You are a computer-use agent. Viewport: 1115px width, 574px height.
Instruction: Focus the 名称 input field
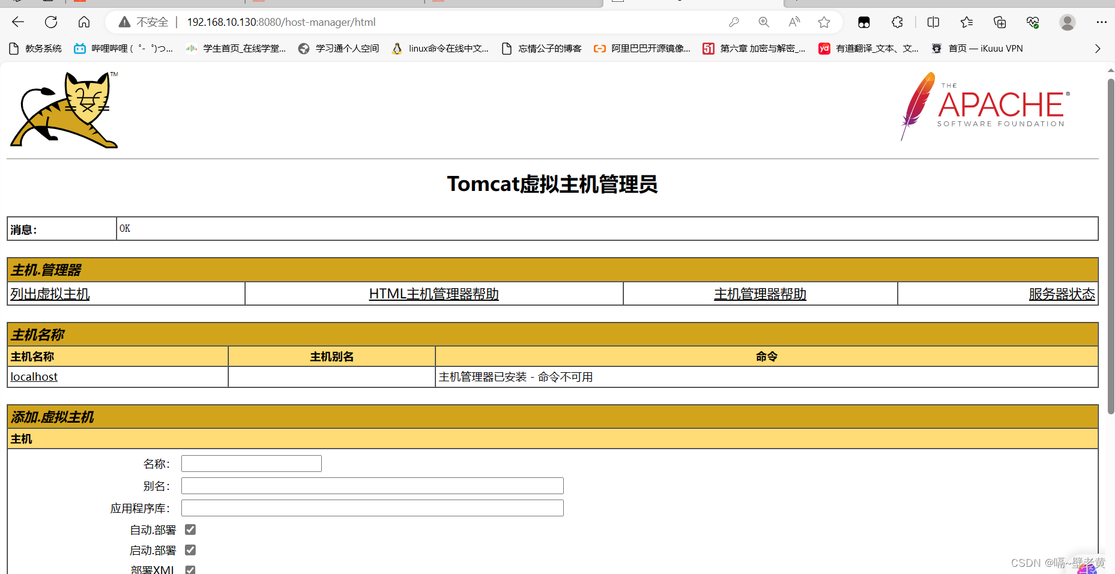[x=252, y=464]
